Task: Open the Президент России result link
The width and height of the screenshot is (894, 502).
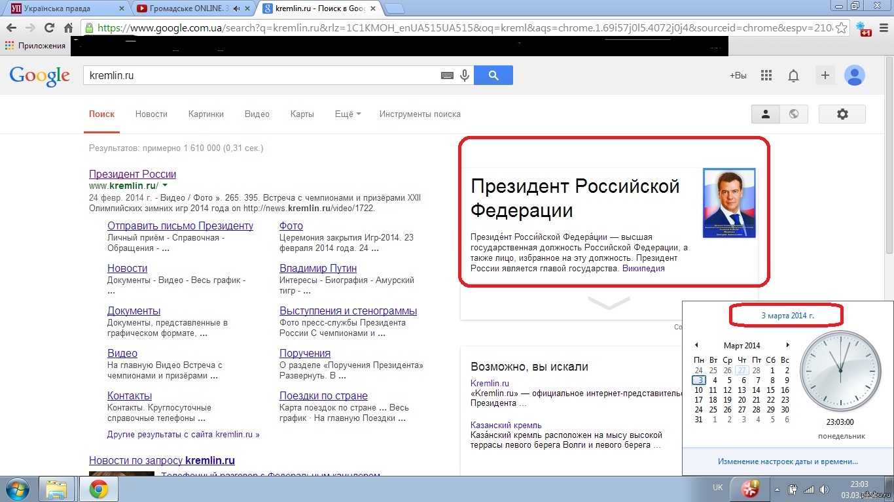Action: (132, 174)
